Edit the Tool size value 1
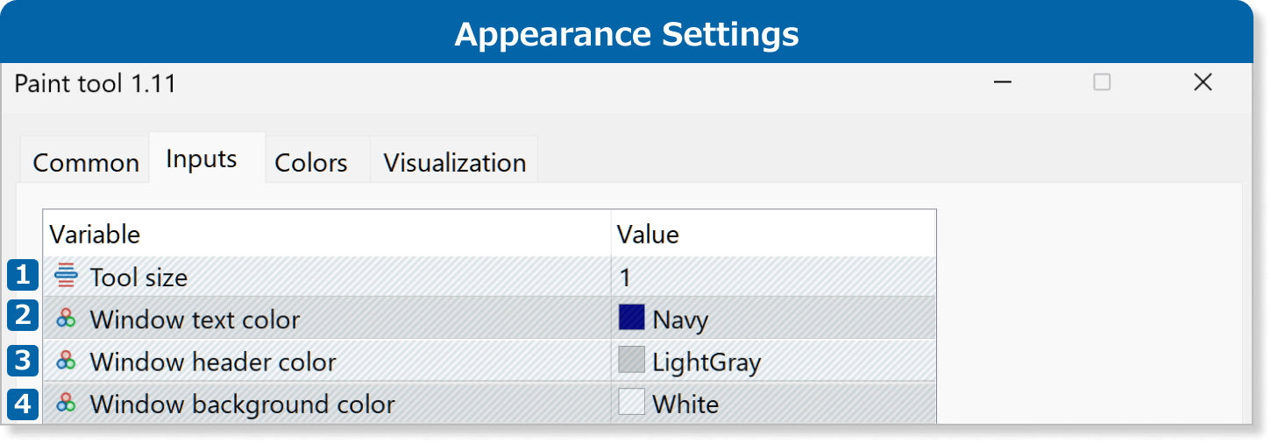 tap(625, 278)
